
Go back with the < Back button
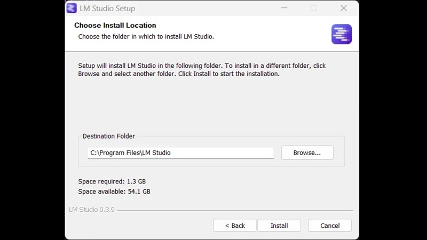pos(235,226)
